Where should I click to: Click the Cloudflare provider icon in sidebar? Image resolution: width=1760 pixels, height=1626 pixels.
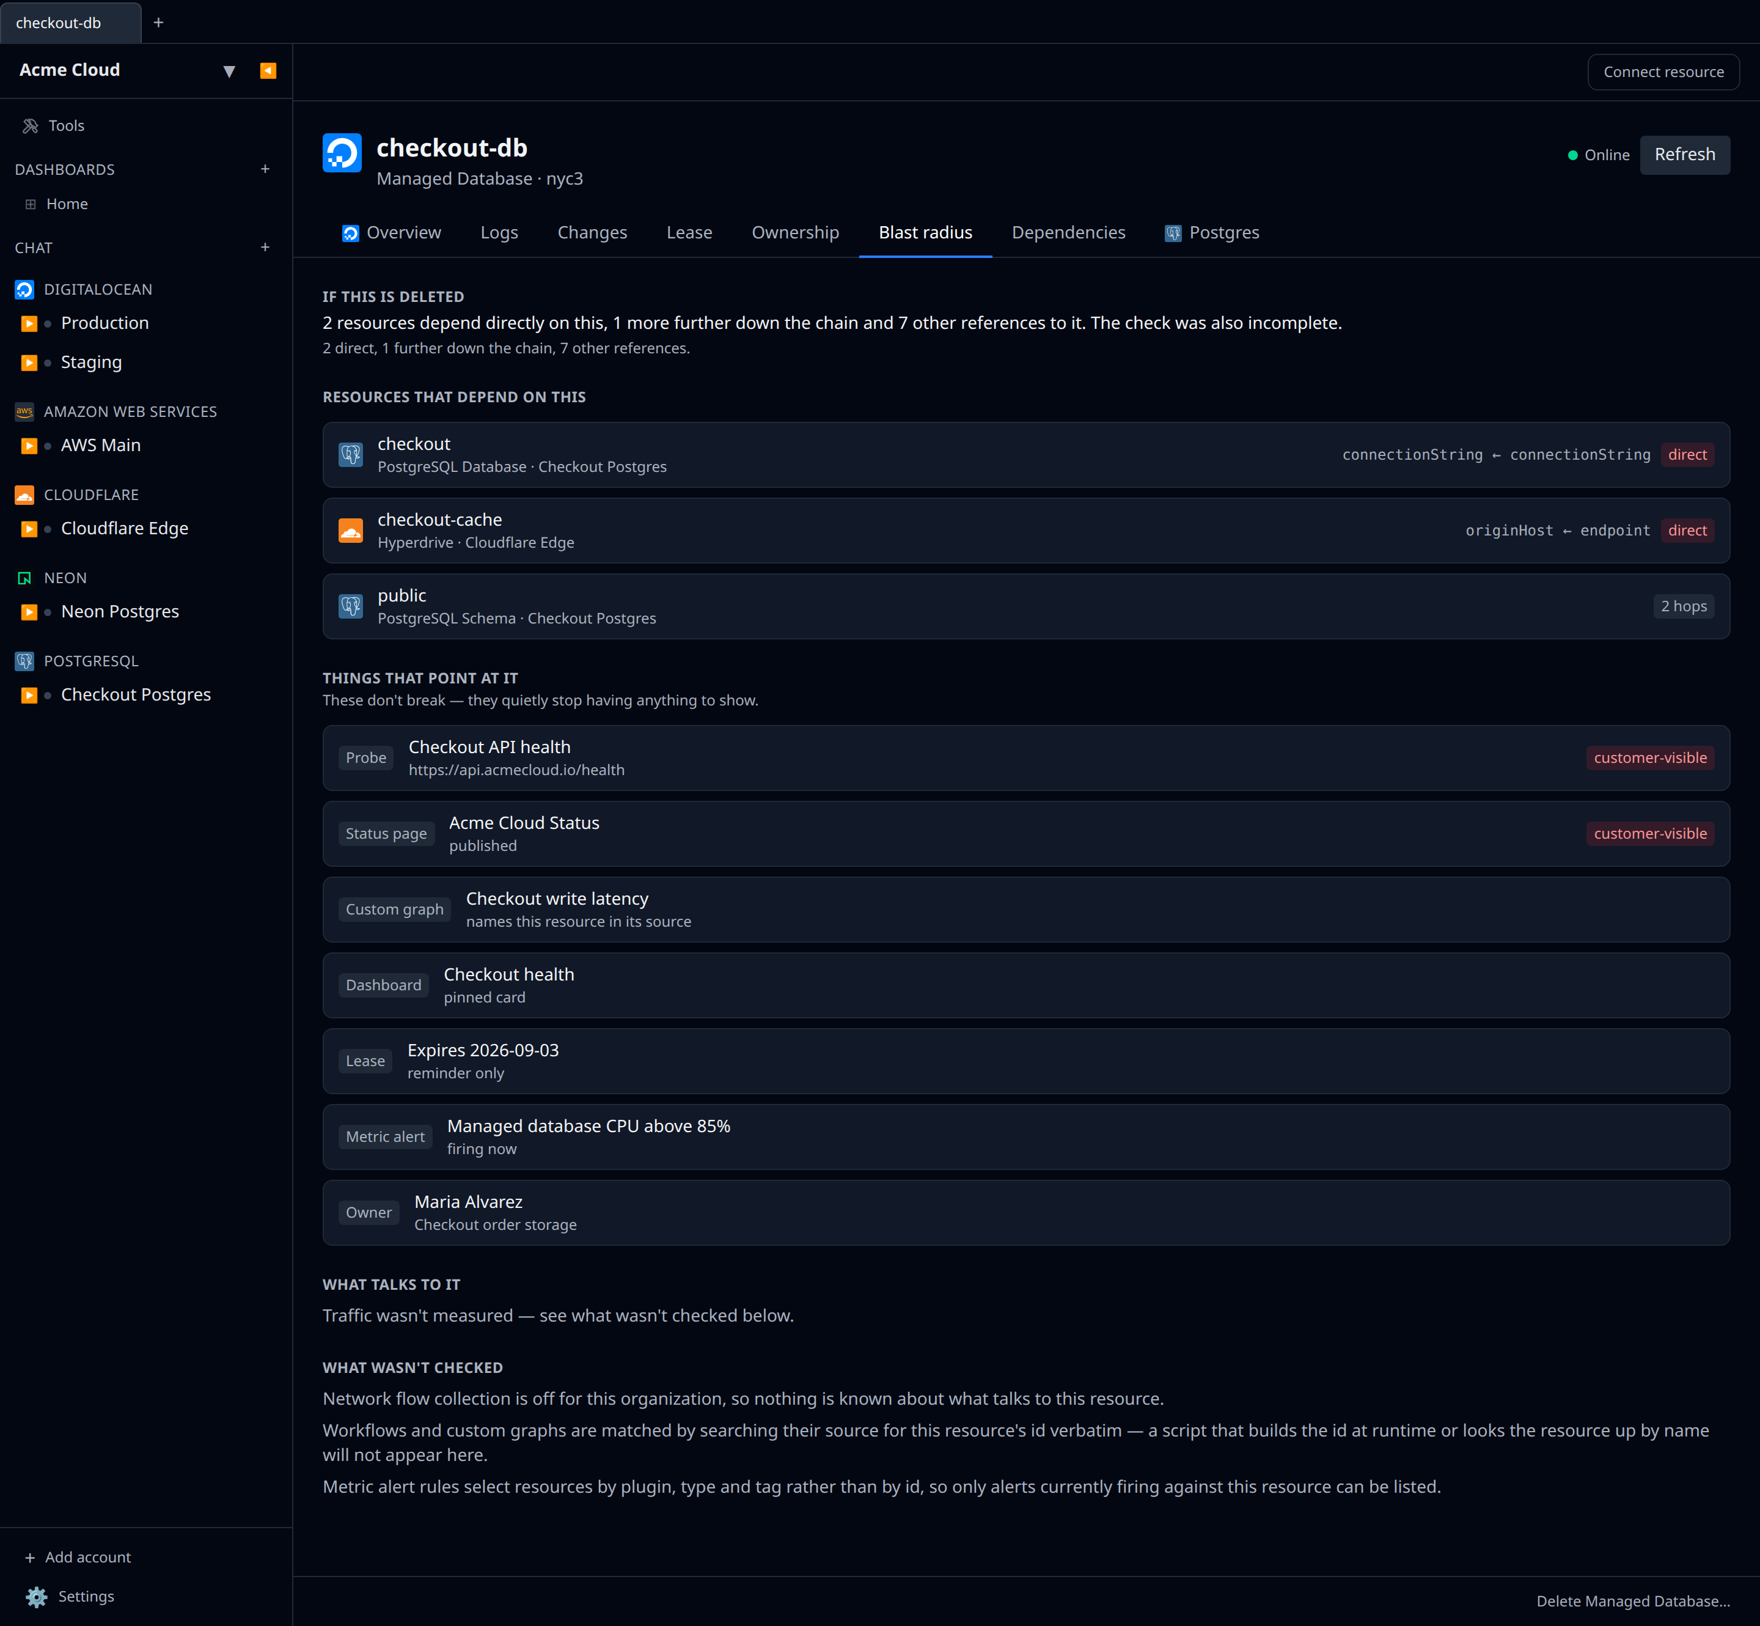point(24,495)
